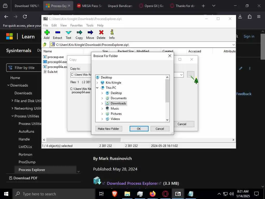Click the 7-Zip address path field
The height and width of the screenshot is (199, 265).
141,45
